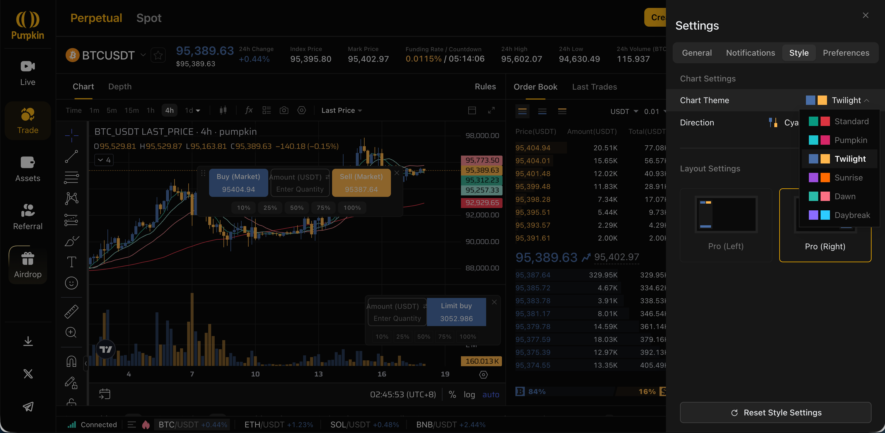Viewport: 885px width, 433px height.
Task: Open the fx indicators menu
Action: (249, 110)
